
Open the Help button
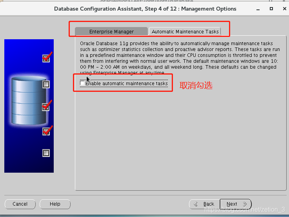coord(55,204)
